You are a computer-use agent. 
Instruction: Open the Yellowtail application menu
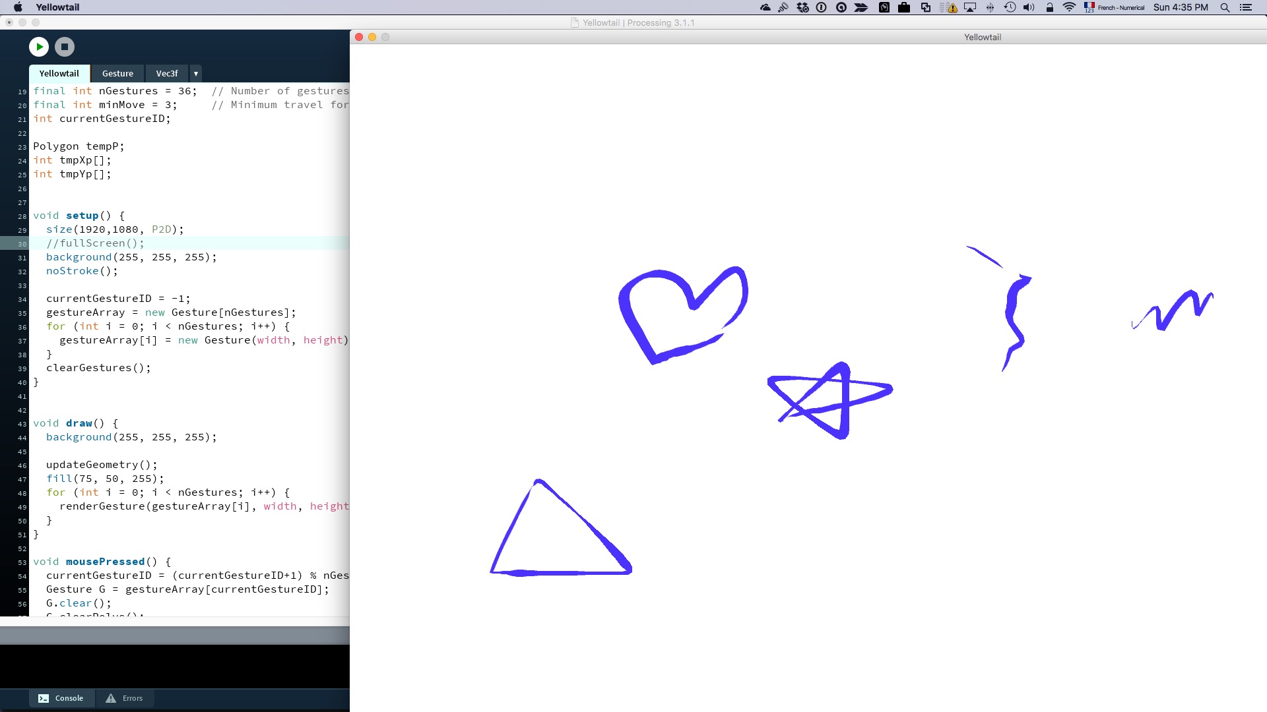(57, 7)
